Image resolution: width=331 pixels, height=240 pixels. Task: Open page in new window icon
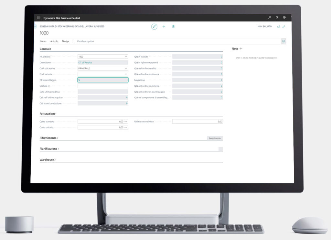pos(279,27)
